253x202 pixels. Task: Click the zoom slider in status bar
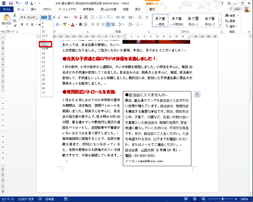click(x=223, y=199)
